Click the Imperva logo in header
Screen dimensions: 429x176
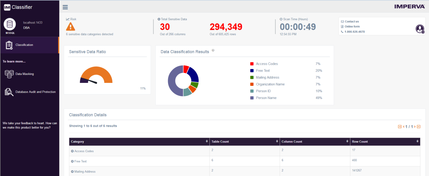pos(410,7)
